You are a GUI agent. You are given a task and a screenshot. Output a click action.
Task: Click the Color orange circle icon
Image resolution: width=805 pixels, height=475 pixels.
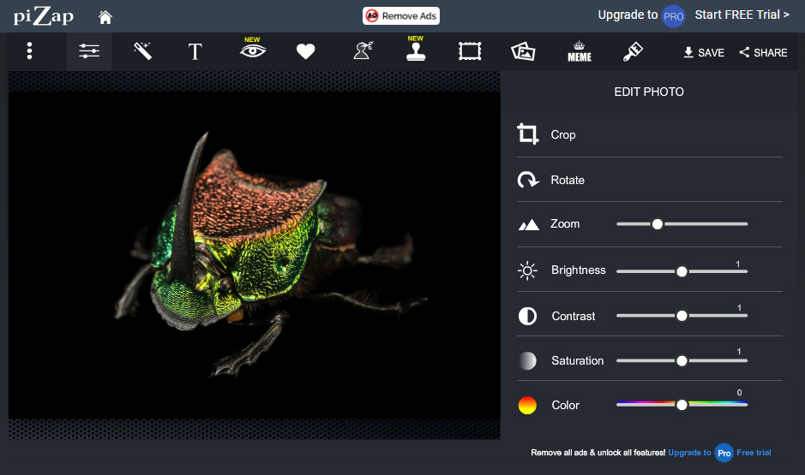point(527,406)
